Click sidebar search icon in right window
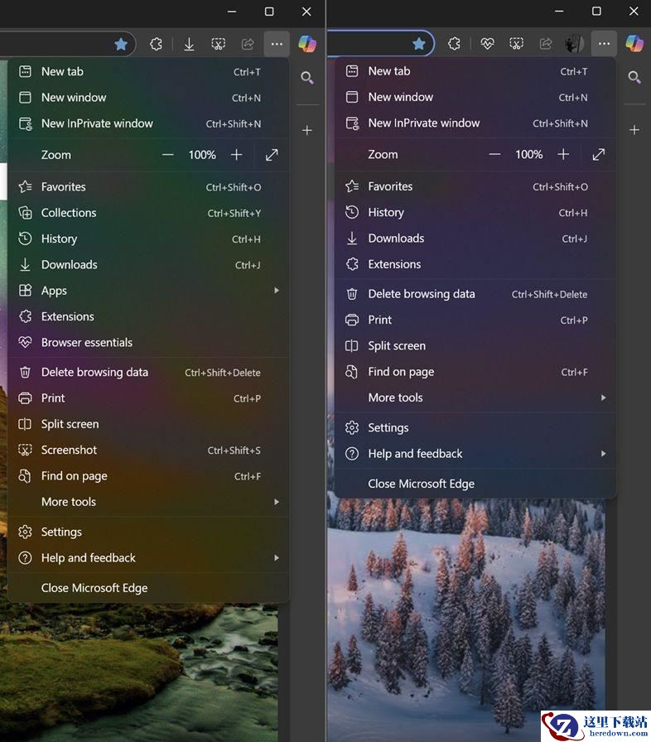Image resolution: width=651 pixels, height=742 pixels. [634, 77]
